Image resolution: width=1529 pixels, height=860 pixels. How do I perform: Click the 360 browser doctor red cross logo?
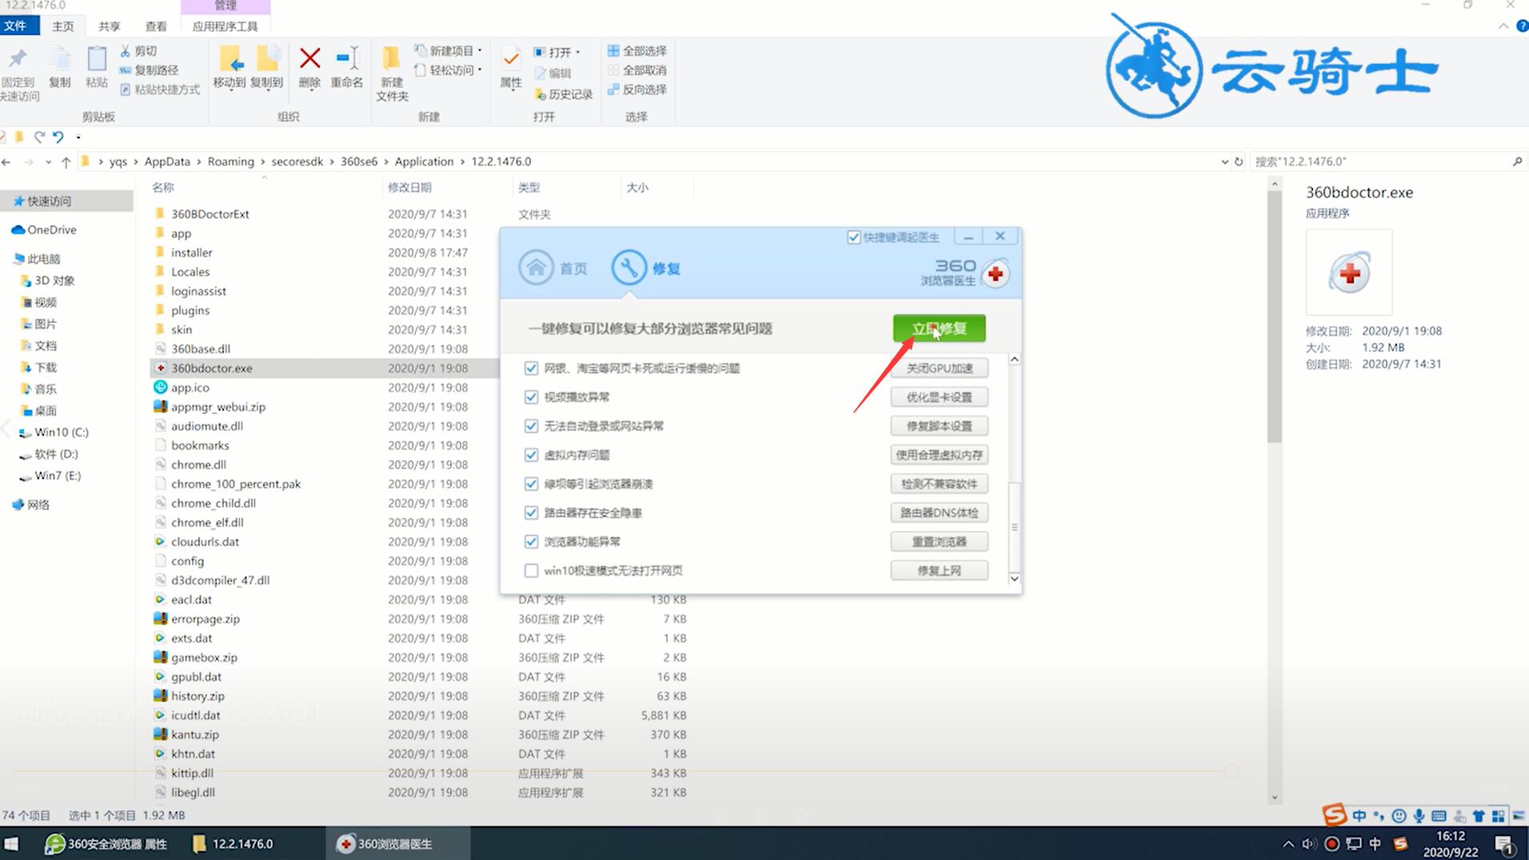pos(995,274)
